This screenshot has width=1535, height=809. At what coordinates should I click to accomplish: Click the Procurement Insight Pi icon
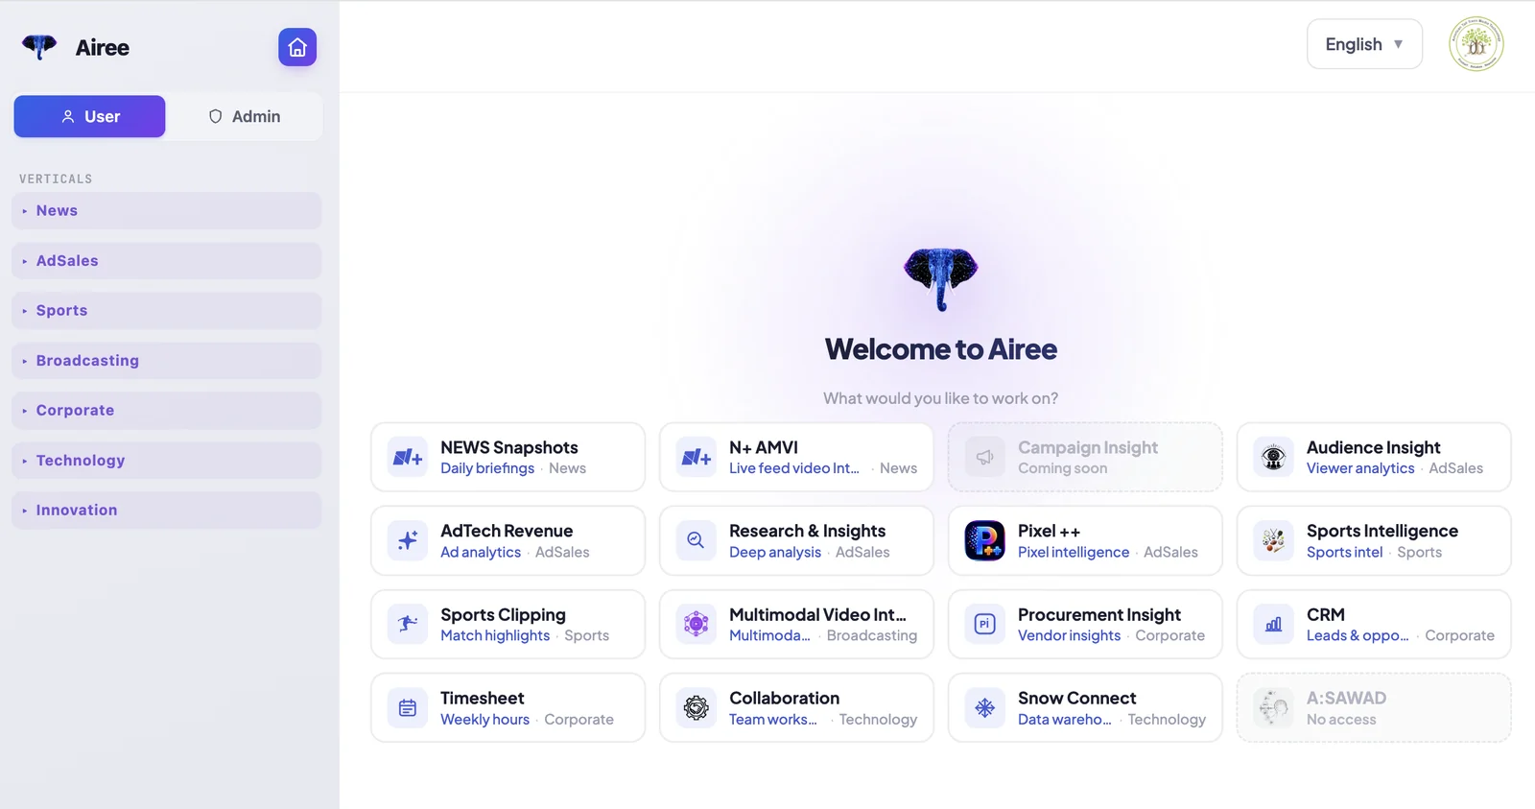pos(985,625)
